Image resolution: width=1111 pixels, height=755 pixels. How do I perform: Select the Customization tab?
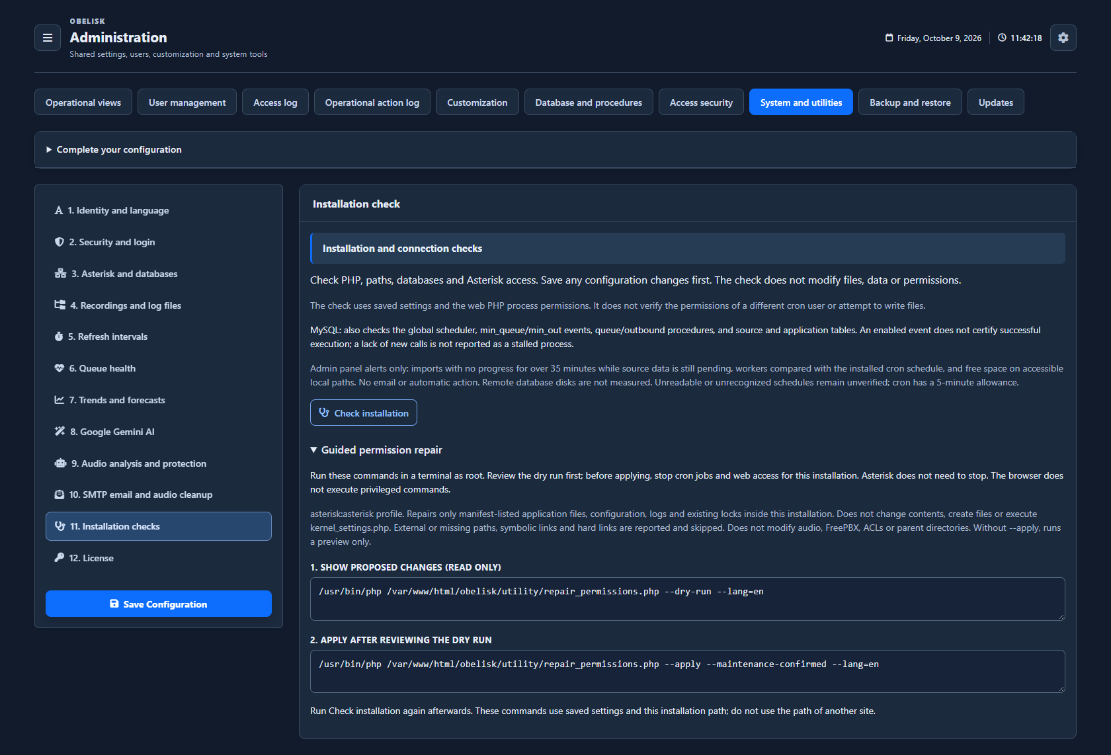point(477,102)
